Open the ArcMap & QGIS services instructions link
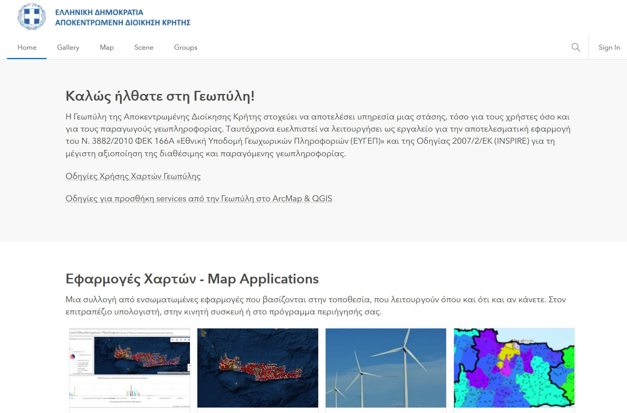This screenshot has width=627, height=413. (199, 198)
